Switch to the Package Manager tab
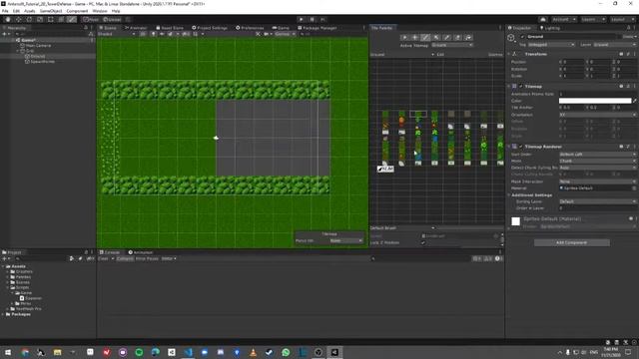This screenshot has width=639, height=359. [318, 28]
